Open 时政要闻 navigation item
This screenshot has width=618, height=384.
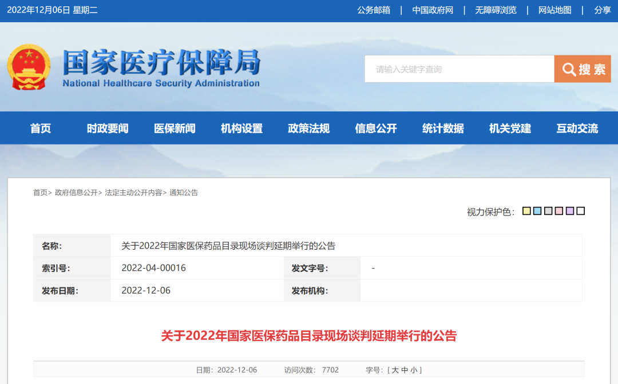pyautogui.click(x=108, y=128)
